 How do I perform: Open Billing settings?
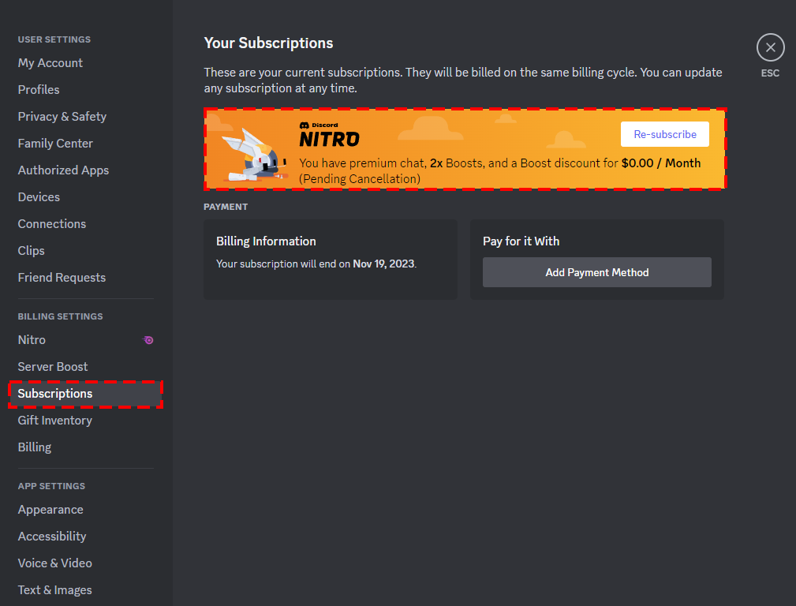34,447
